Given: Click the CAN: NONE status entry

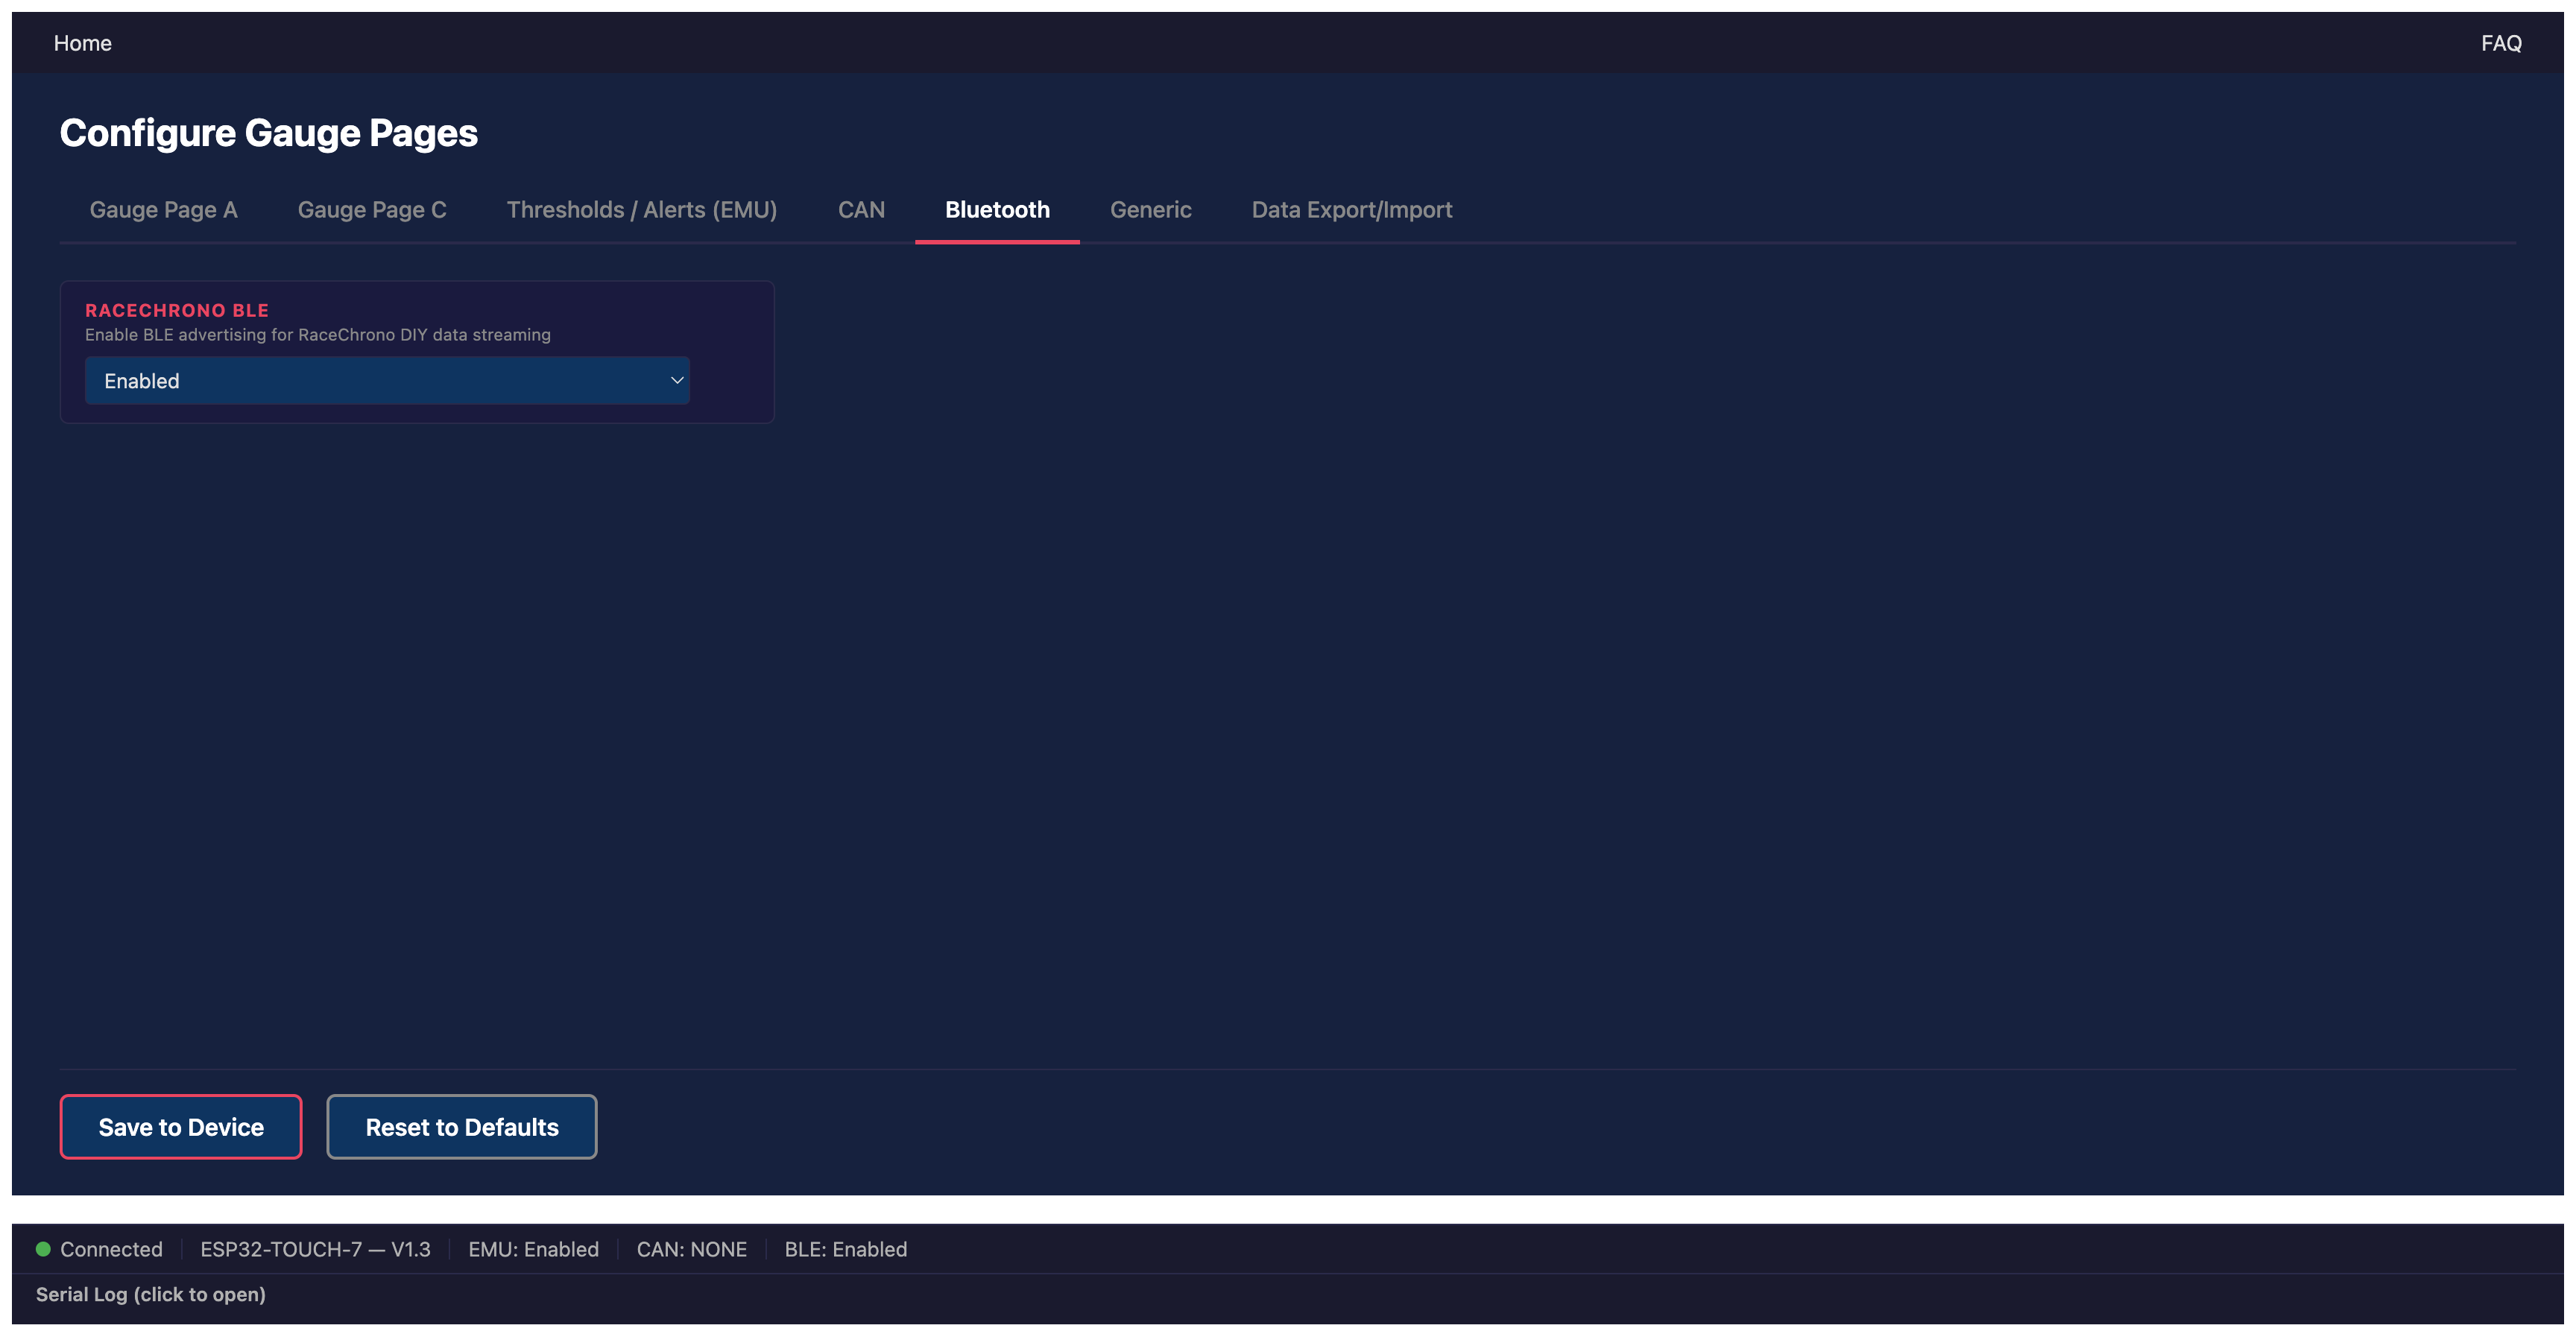Looking at the screenshot, I should click(691, 1248).
